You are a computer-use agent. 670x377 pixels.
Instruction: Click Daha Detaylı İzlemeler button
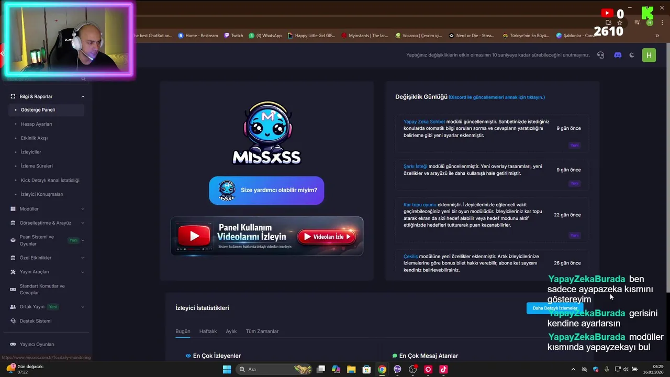point(555,308)
